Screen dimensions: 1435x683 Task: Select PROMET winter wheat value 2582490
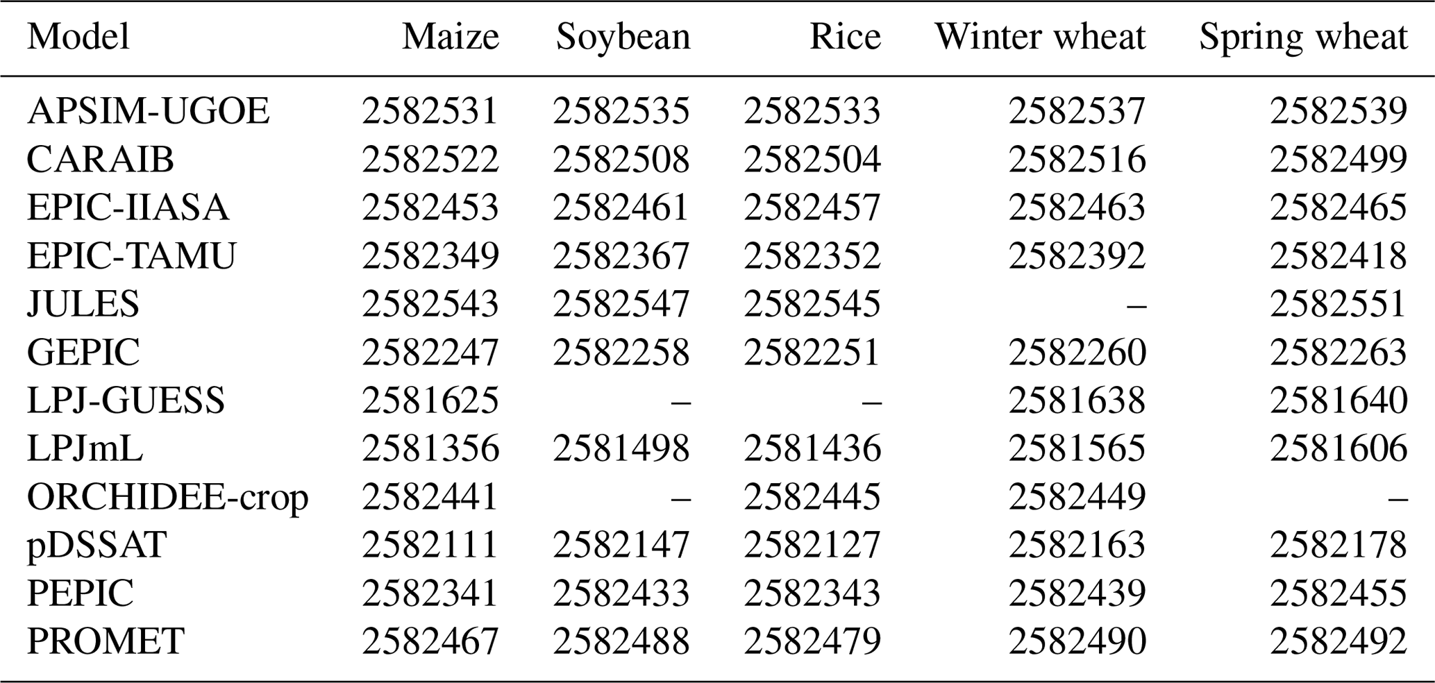[x=1077, y=641]
